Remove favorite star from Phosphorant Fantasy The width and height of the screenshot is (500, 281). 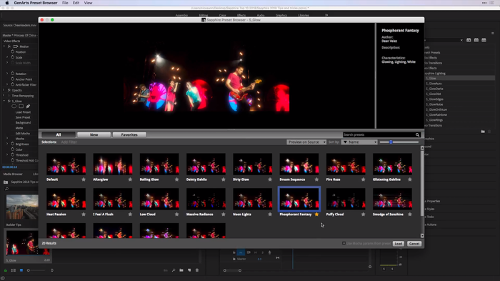[316, 215]
